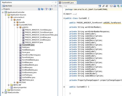Collapse the public class CustomDC code fold
This screenshot has width=122, height=96.
(x=64, y=18)
